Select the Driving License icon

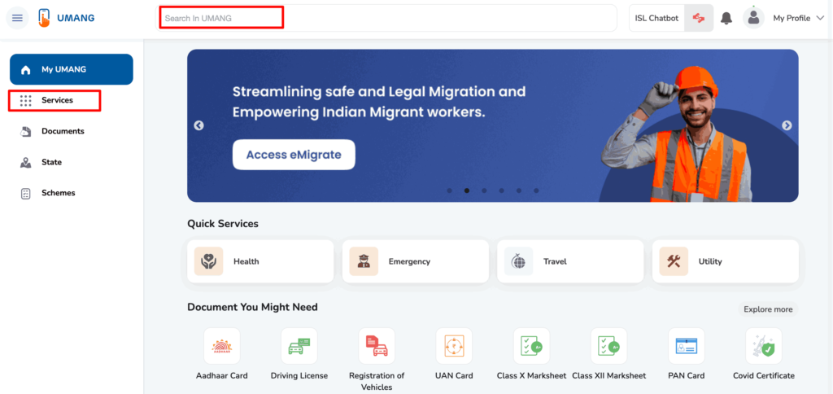(x=299, y=347)
